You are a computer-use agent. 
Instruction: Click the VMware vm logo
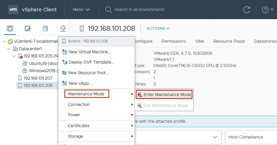pos(13,10)
